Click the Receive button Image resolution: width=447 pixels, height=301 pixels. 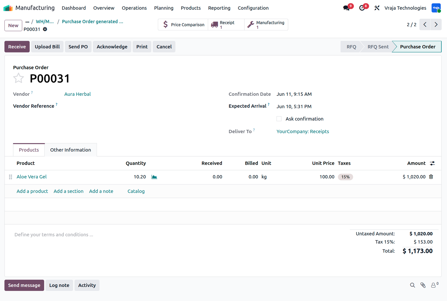17,47
